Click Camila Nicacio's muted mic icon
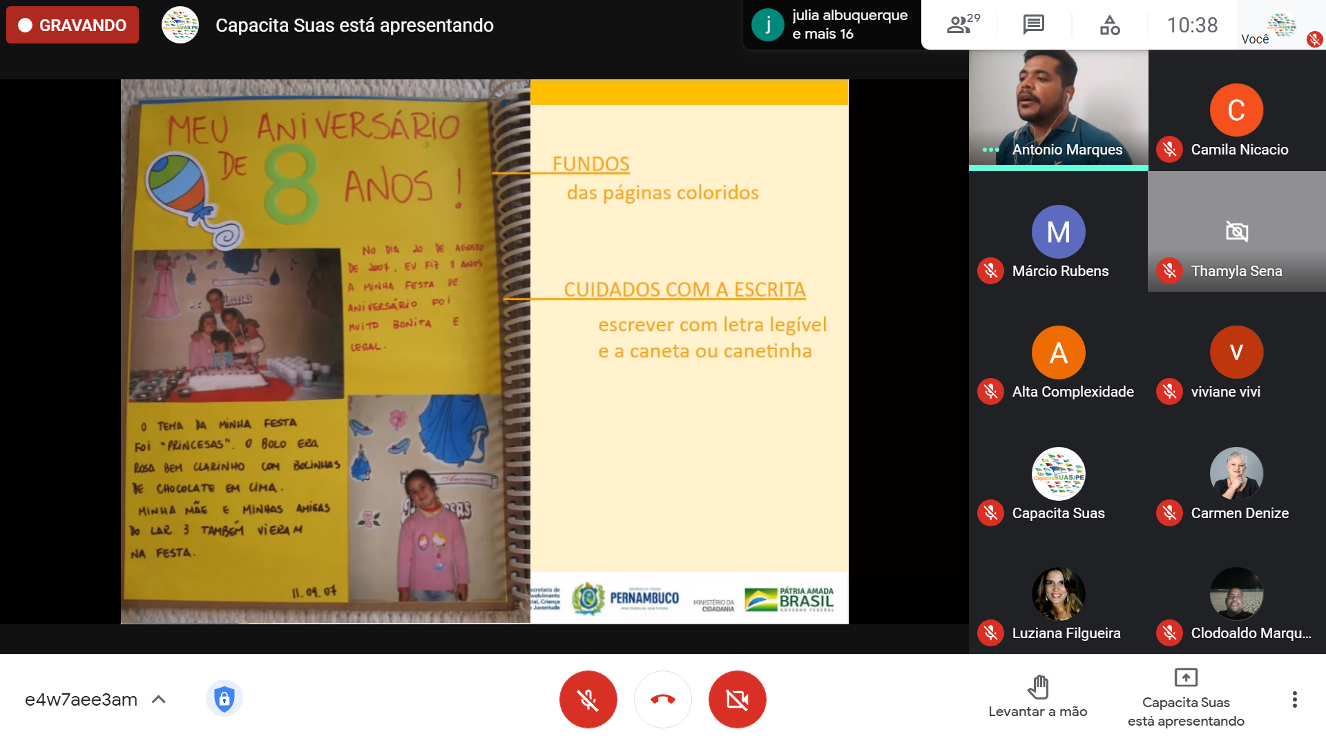Screen dimensions: 1326x745 click(1169, 150)
